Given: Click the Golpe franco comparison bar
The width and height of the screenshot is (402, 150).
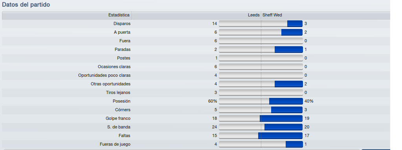Looking at the screenshot, I should tap(261, 119).
